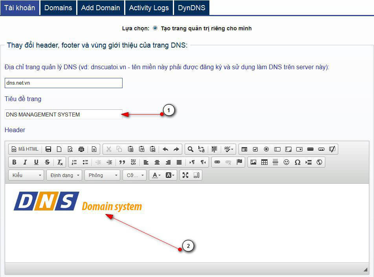The height and width of the screenshot is (277, 374).
Task: Open Find with the magnifier icon
Action: [x=190, y=149]
